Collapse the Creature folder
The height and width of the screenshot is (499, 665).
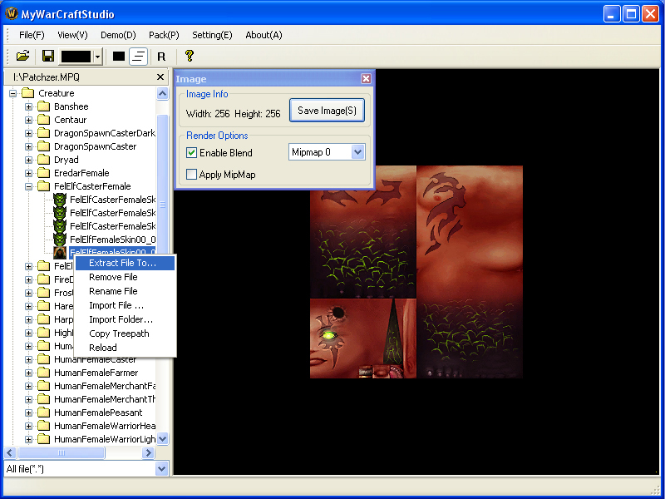(12, 93)
